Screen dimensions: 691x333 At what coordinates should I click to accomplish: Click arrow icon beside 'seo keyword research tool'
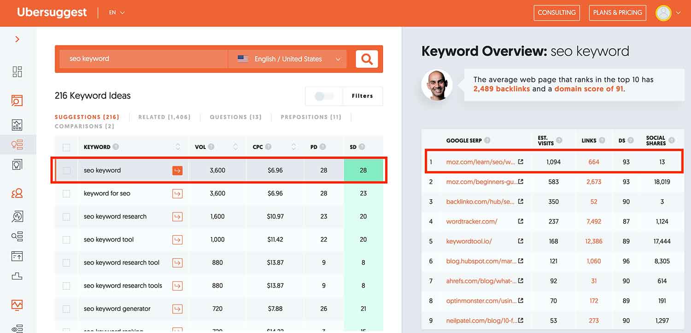pyautogui.click(x=177, y=263)
